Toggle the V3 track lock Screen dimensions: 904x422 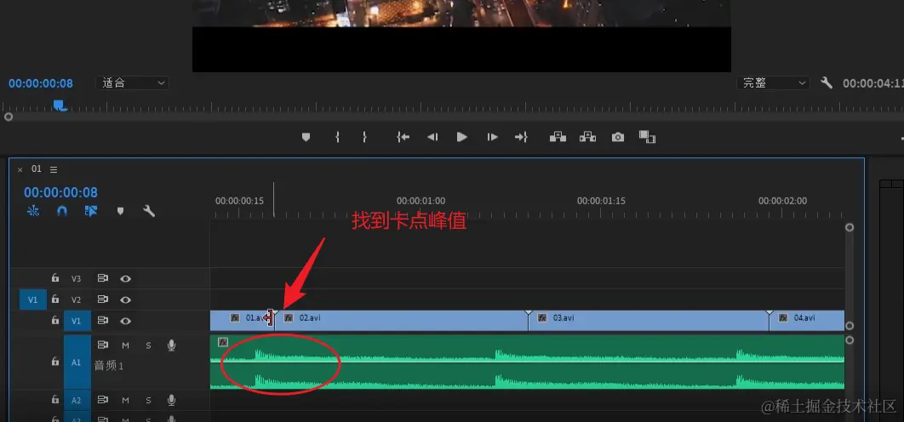click(x=55, y=278)
